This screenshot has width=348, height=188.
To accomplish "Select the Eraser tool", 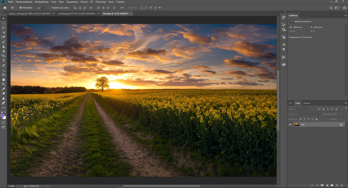I will click(x=3, y=51).
